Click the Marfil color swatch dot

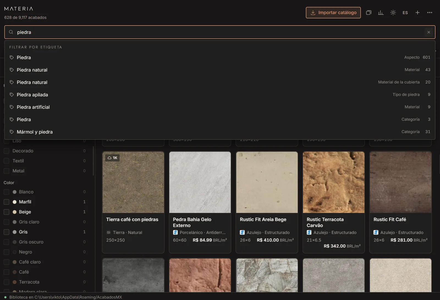click(15, 202)
